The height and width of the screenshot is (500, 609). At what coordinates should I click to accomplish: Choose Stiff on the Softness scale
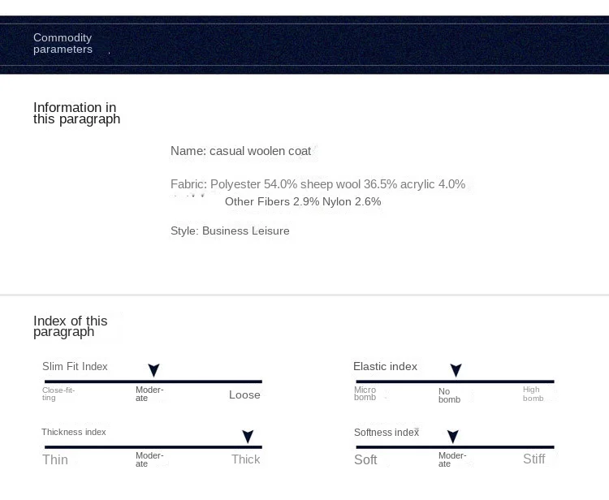pos(534,460)
